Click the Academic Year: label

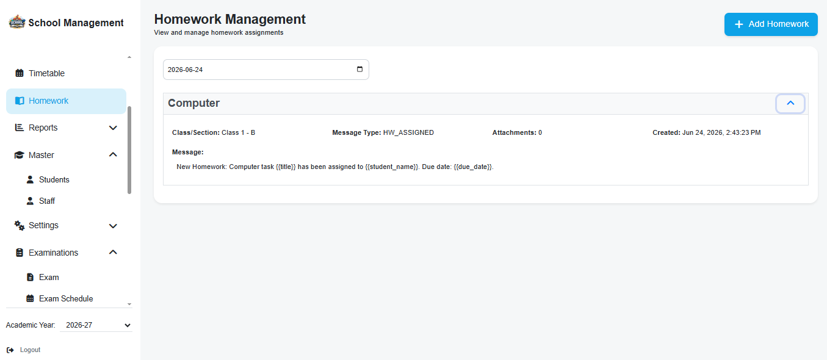click(x=31, y=325)
